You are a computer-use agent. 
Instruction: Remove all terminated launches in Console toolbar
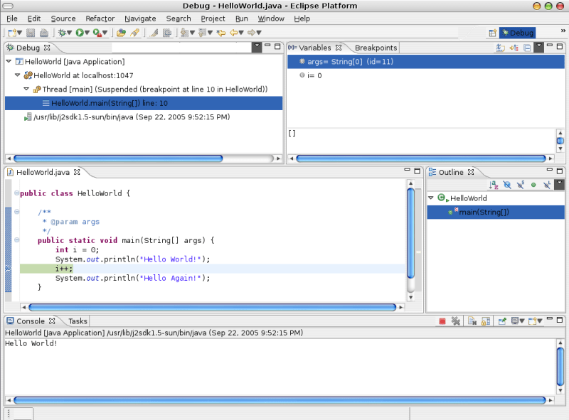click(456, 321)
